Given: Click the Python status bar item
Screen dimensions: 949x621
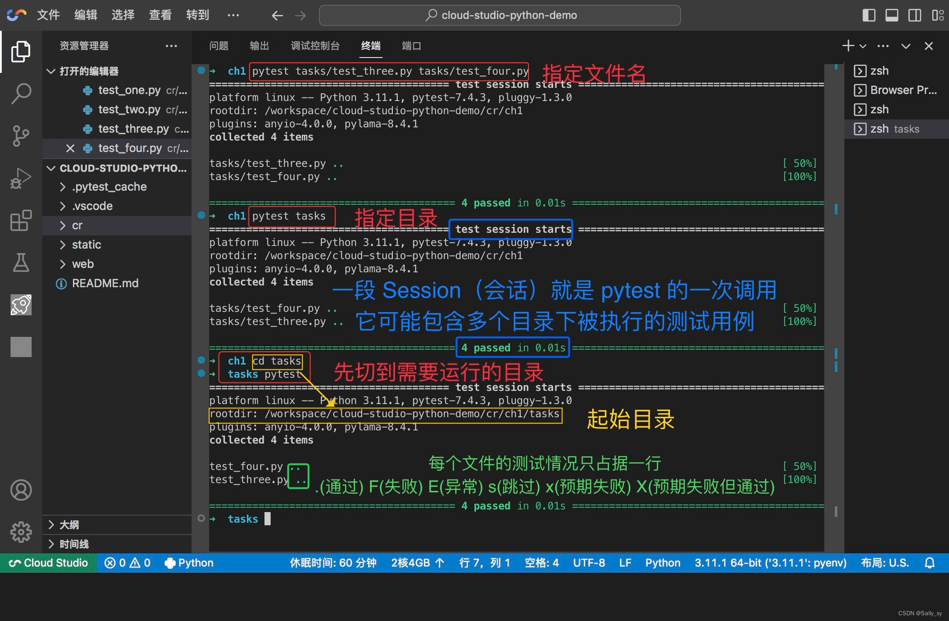Looking at the screenshot, I should pyautogui.click(x=189, y=563).
